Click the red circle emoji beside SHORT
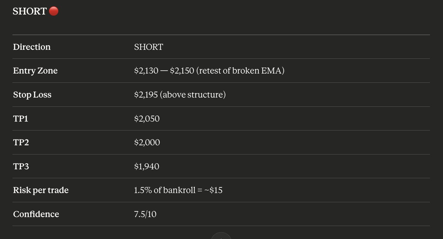 [54, 11]
